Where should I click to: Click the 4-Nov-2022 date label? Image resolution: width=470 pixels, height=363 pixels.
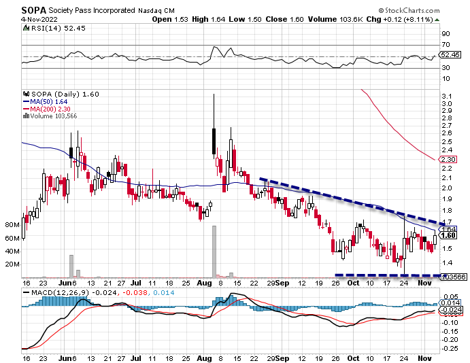pos(39,20)
